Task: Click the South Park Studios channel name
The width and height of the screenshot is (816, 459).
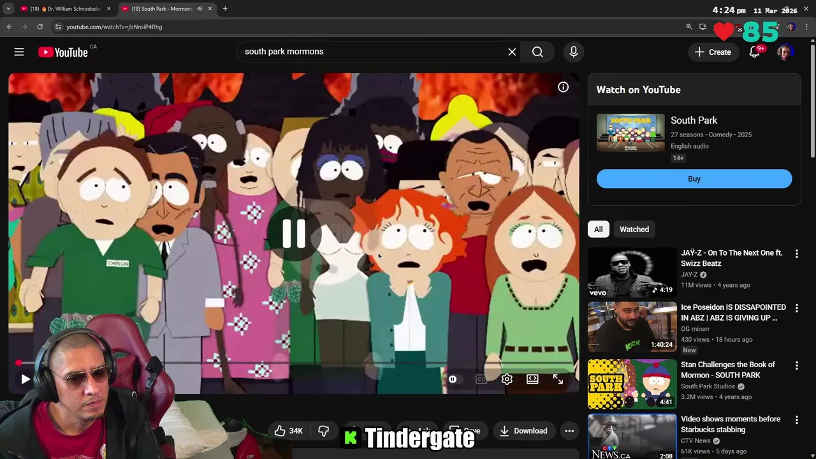Action: pyautogui.click(x=708, y=386)
